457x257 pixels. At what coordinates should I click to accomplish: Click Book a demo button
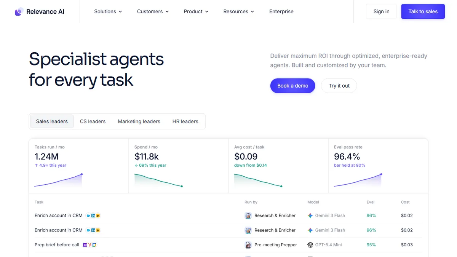[292, 86]
